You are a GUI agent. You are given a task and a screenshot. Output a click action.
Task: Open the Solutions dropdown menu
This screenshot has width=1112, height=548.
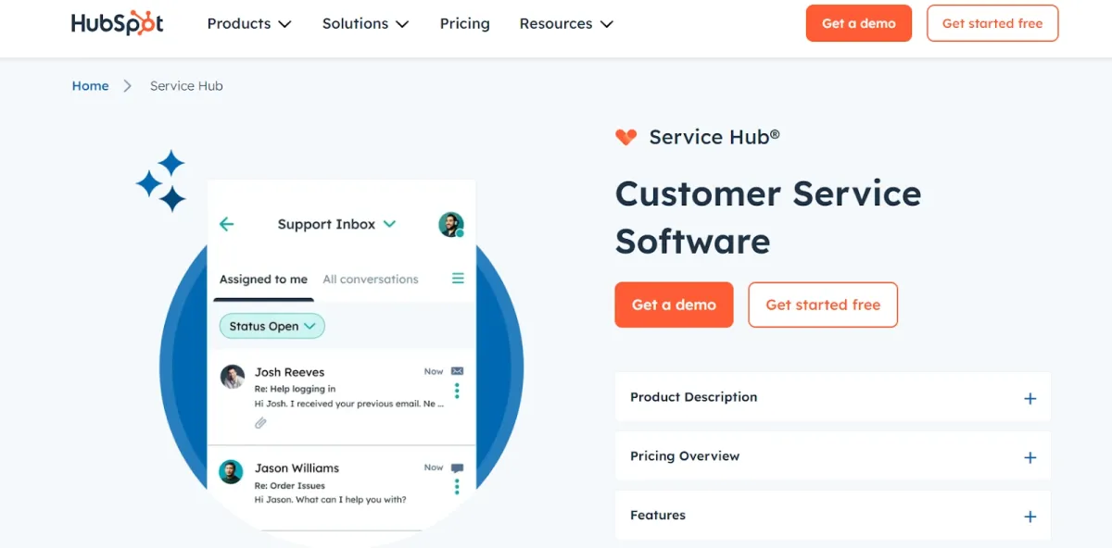tap(365, 24)
